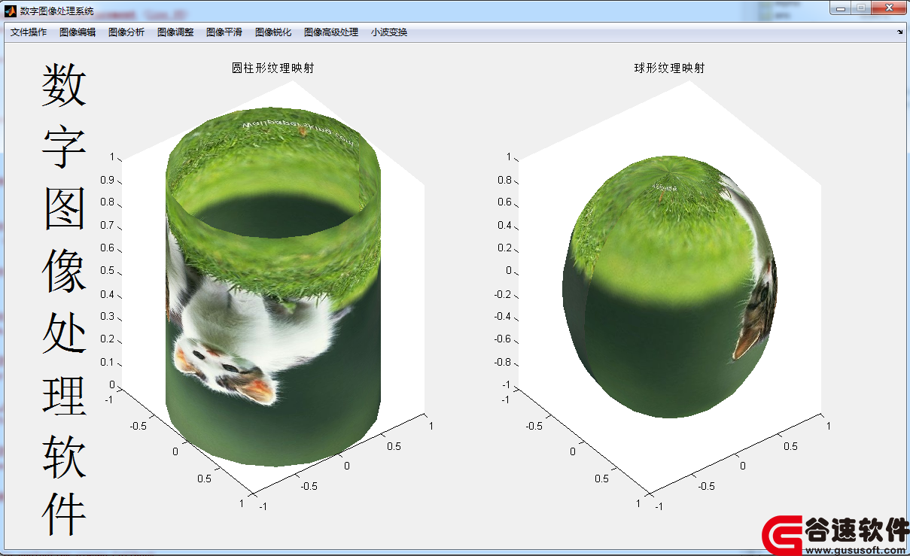
Task: Minimize the 数字图像处理系统 window
Action: pos(840,8)
